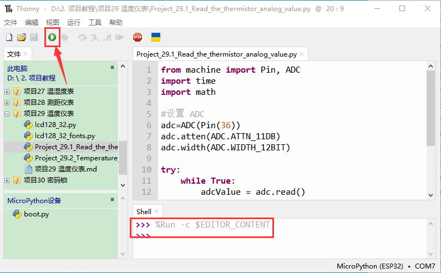Expand the 项目27 温湿度表 folder
The image size is (441, 273).
coord(7,92)
